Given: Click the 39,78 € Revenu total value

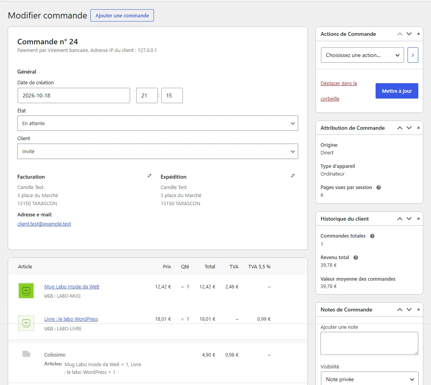Looking at the screenshot, I should [x=329, y=265].
